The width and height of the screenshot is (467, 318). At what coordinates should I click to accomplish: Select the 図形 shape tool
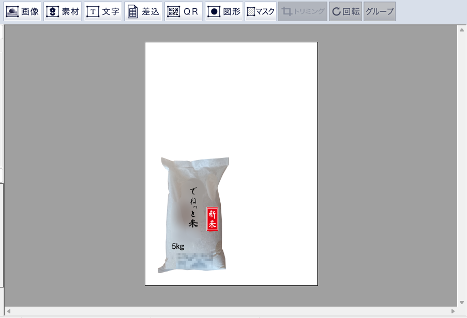point(224,11)
